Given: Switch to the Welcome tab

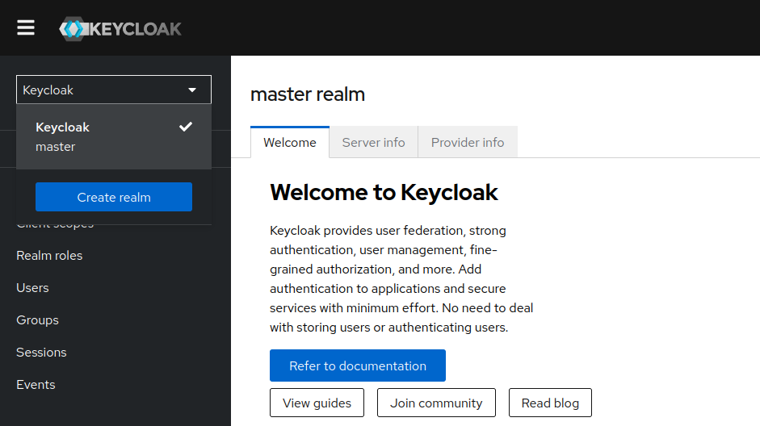Looking at the screenshot, I should [x=290, y=142].
